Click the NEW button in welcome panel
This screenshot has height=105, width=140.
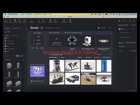(37, 36)
